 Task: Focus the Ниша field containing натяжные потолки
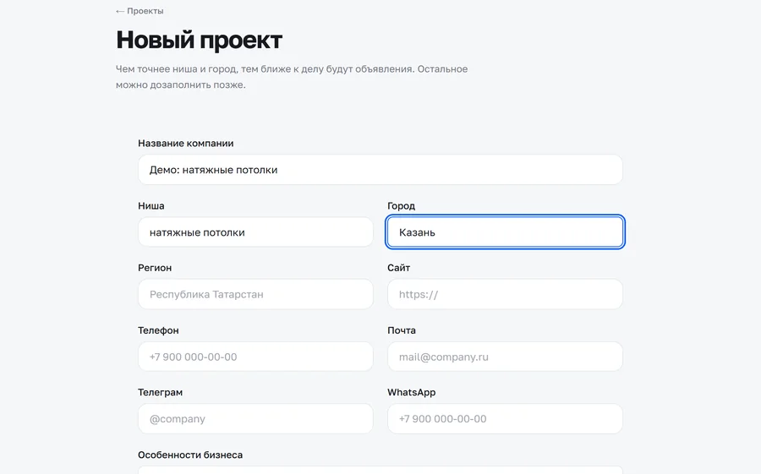tap(255, 232)
